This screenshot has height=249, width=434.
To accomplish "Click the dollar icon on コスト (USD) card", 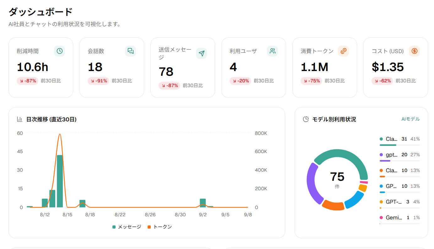I will [x=415, y=51].
